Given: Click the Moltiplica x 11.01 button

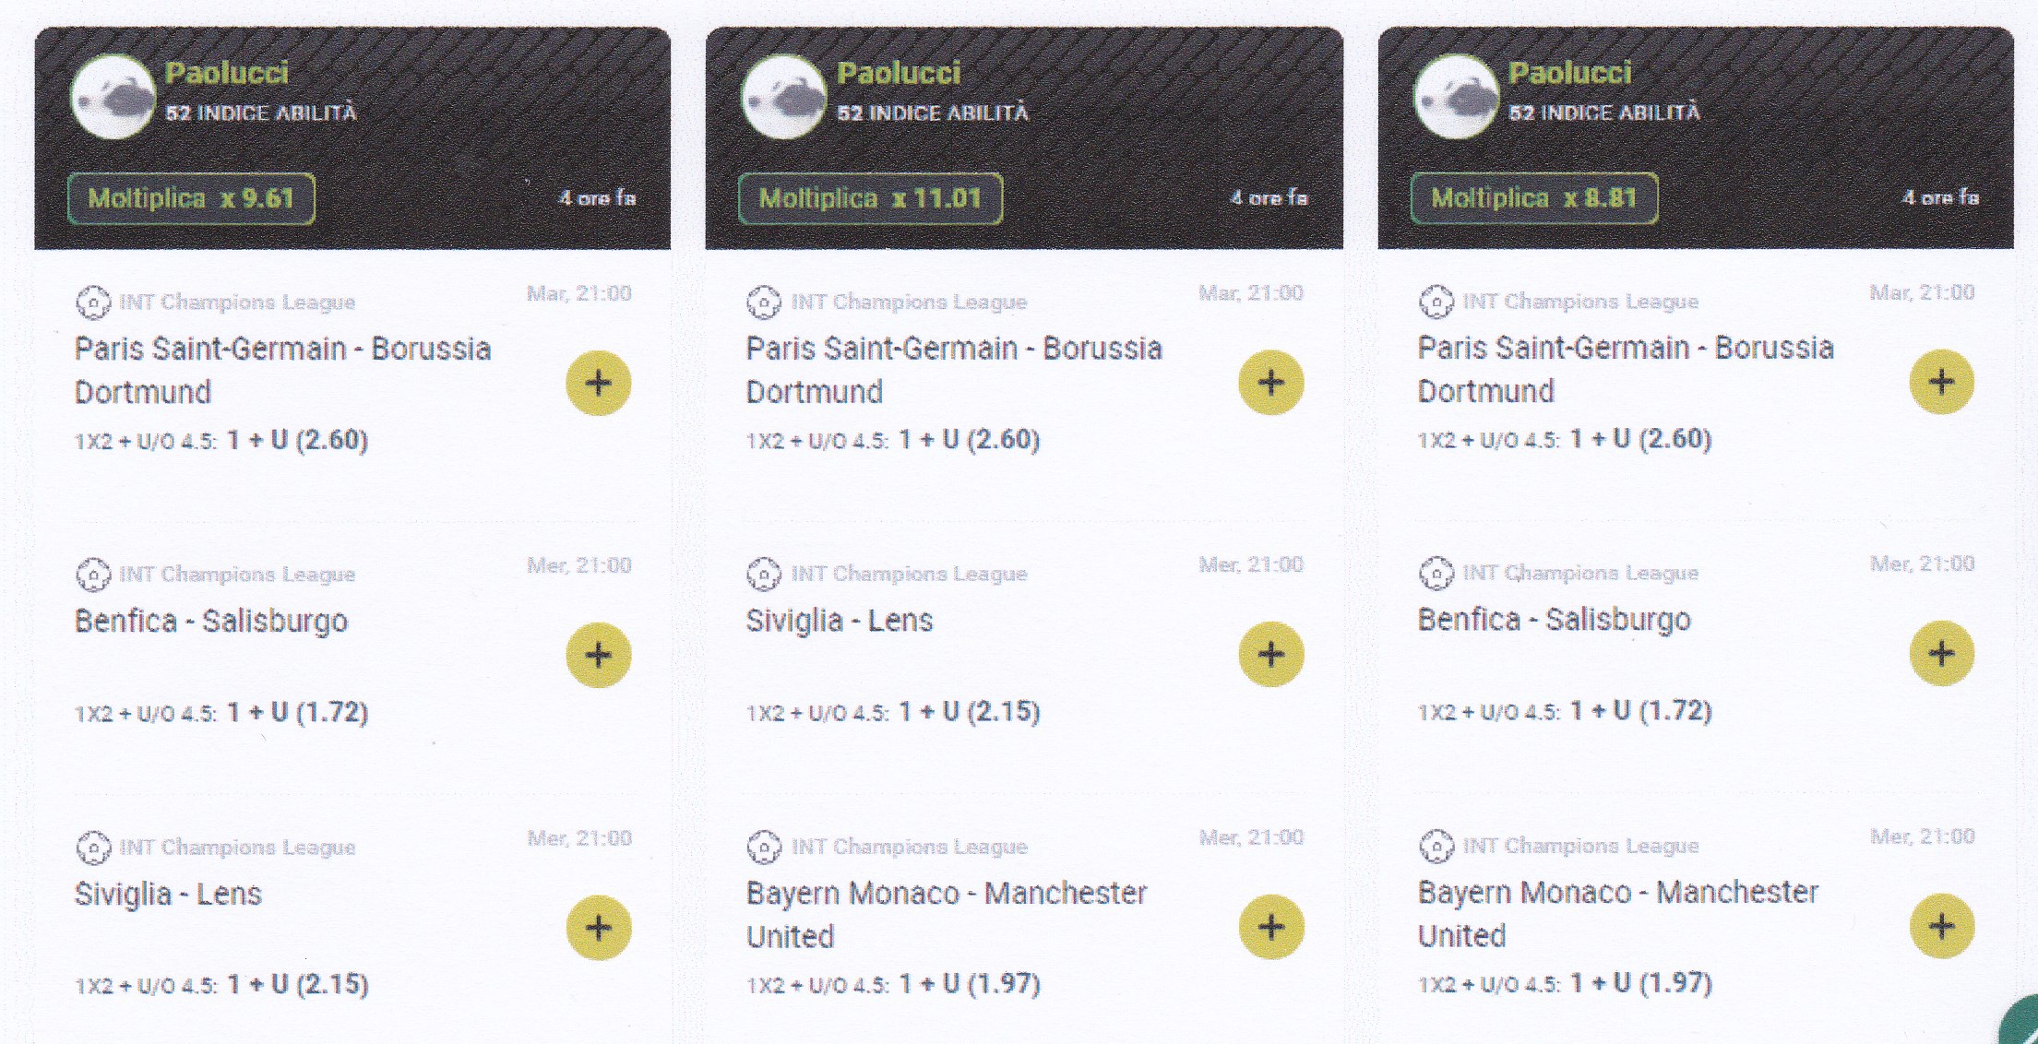Looking at the screenshot, I should pos(870,198).
